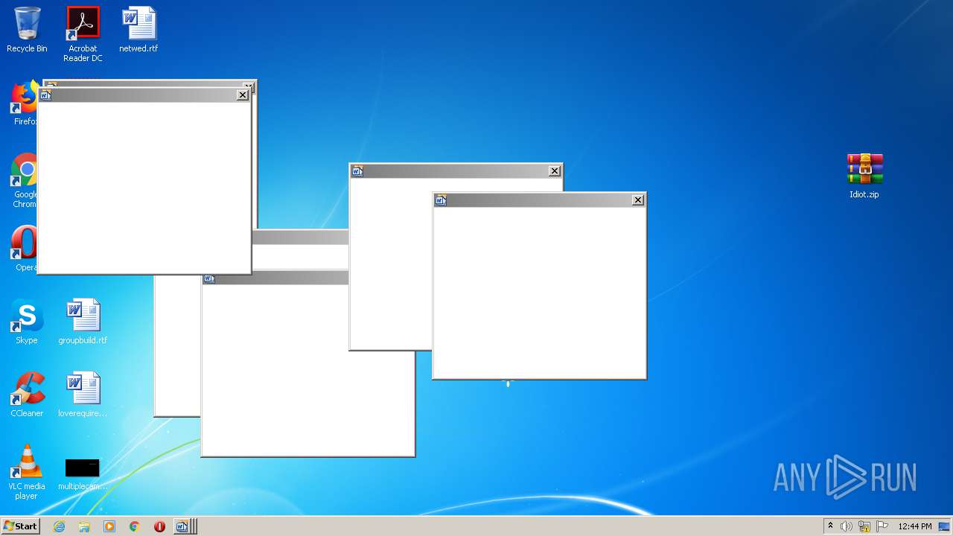Switch to the Word taskbar button group
Viewport: 953px width, 536px height.
185,526
